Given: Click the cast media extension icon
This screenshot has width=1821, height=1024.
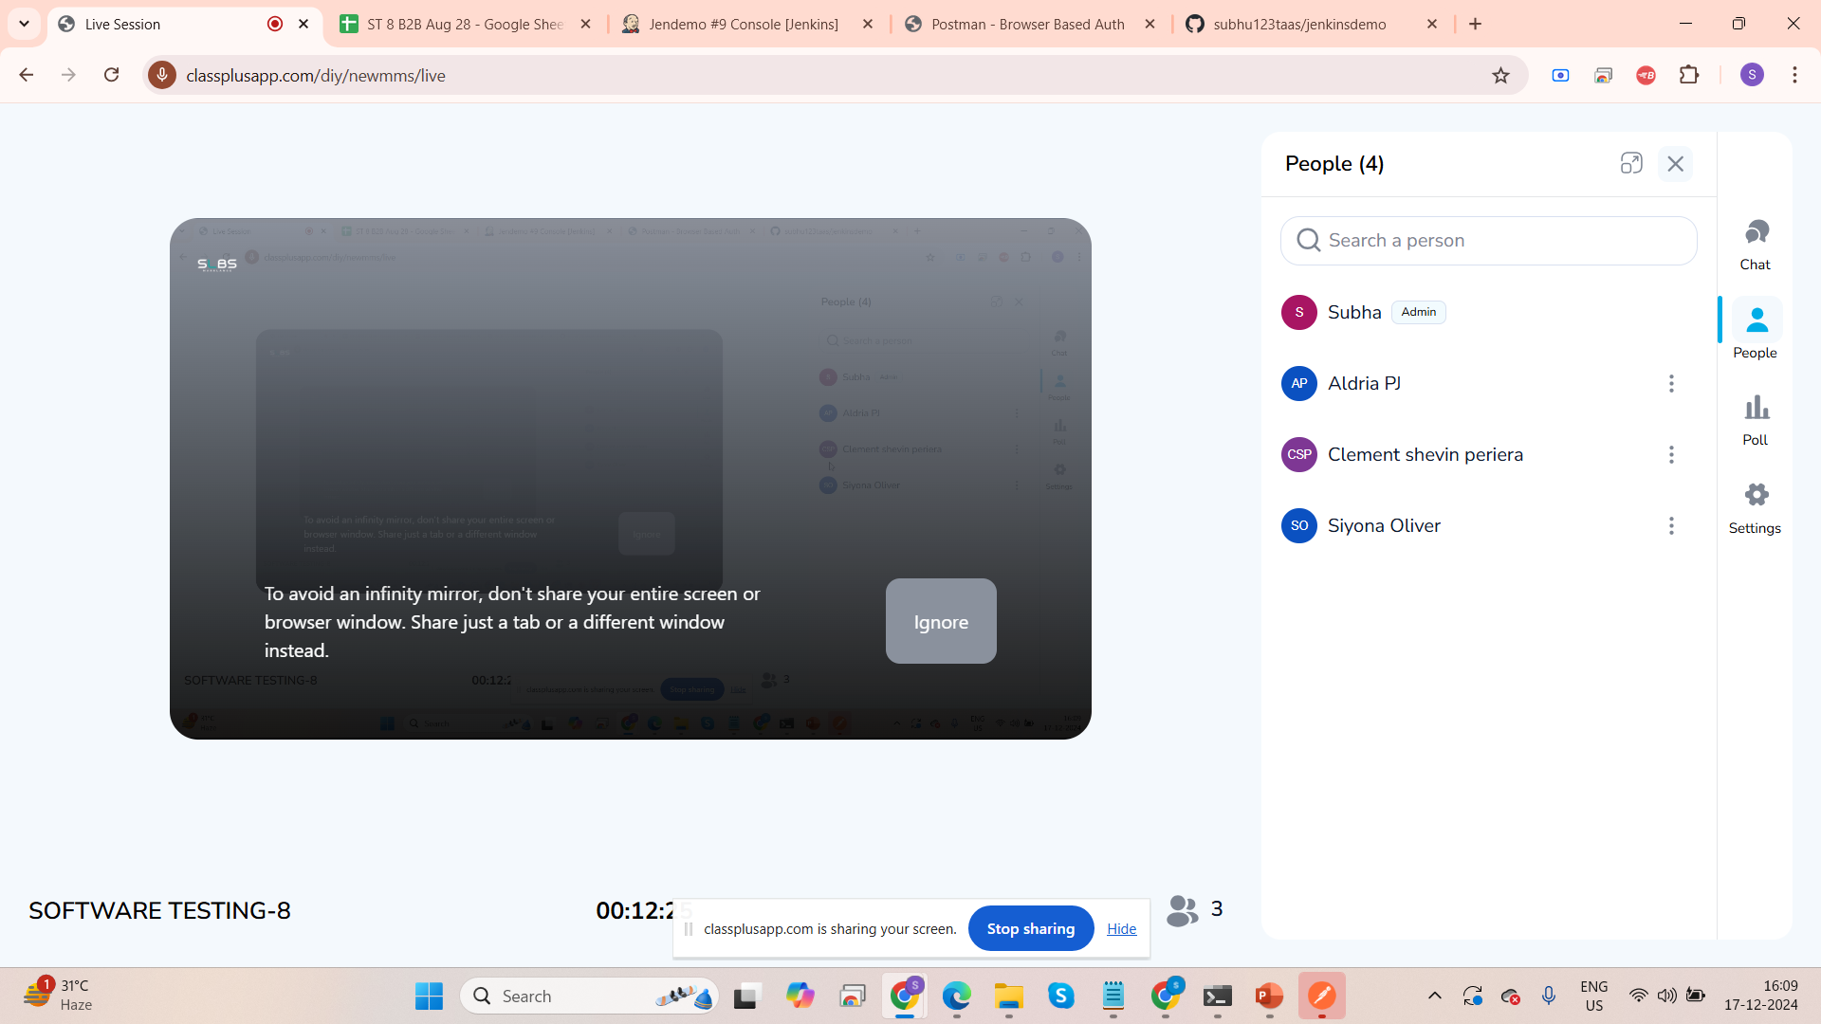Looking at the screenshot, I should pyautogui.click(x=1603, y=76).
